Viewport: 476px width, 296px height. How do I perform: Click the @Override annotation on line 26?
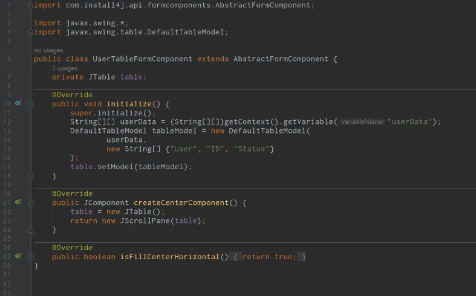pos(72,248)
